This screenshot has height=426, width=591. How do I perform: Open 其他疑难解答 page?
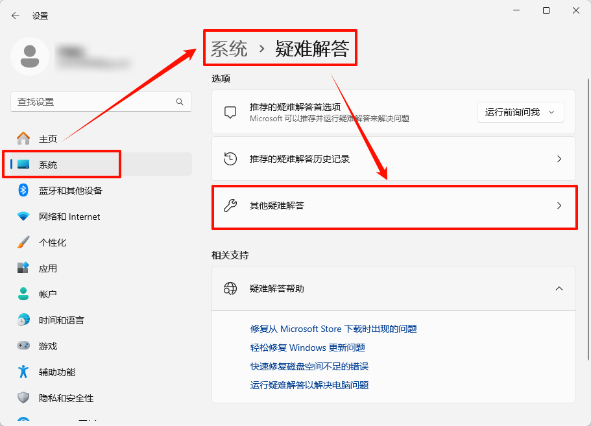(x=394, y=206)
